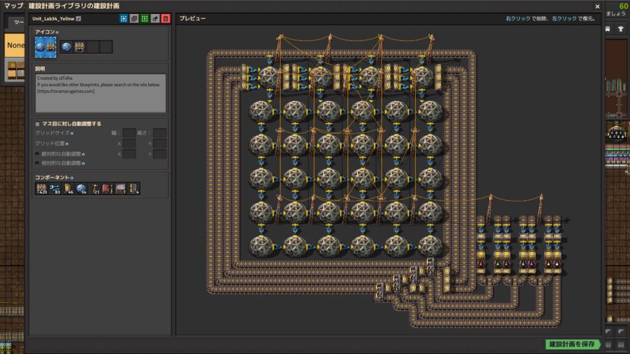Click the blue select-new-contents icon in header

click(x=124, y=18)
